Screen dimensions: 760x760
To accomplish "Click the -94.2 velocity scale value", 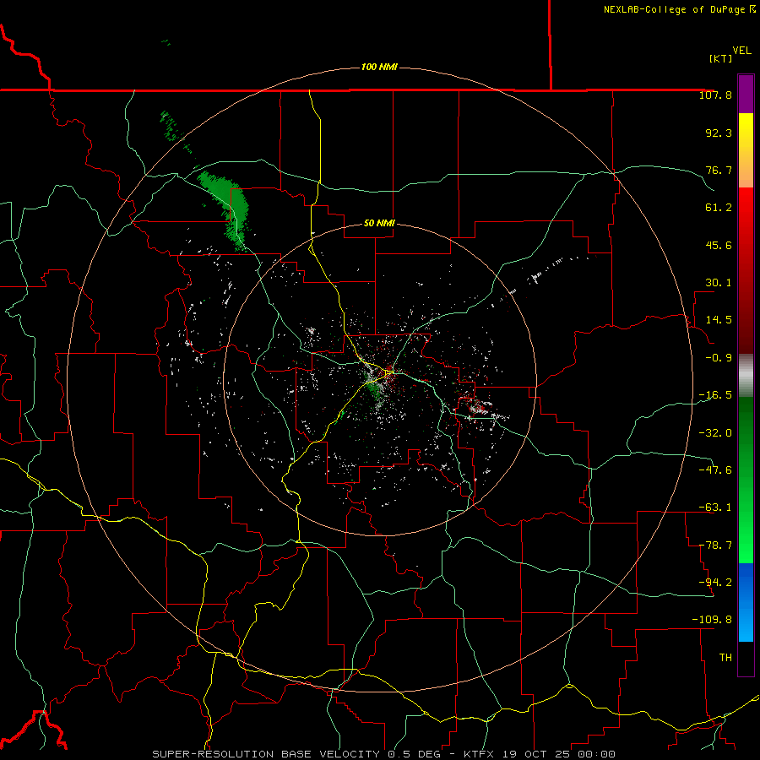I will click(x=715, y=583).
